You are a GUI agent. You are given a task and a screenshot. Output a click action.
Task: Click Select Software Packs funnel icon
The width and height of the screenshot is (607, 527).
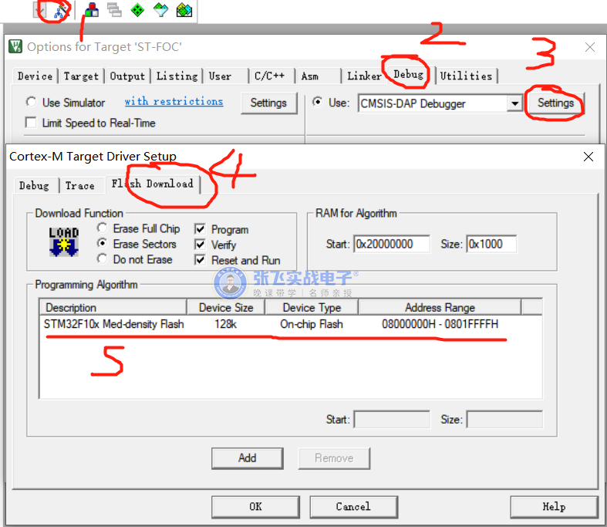[x=160, y=10]
